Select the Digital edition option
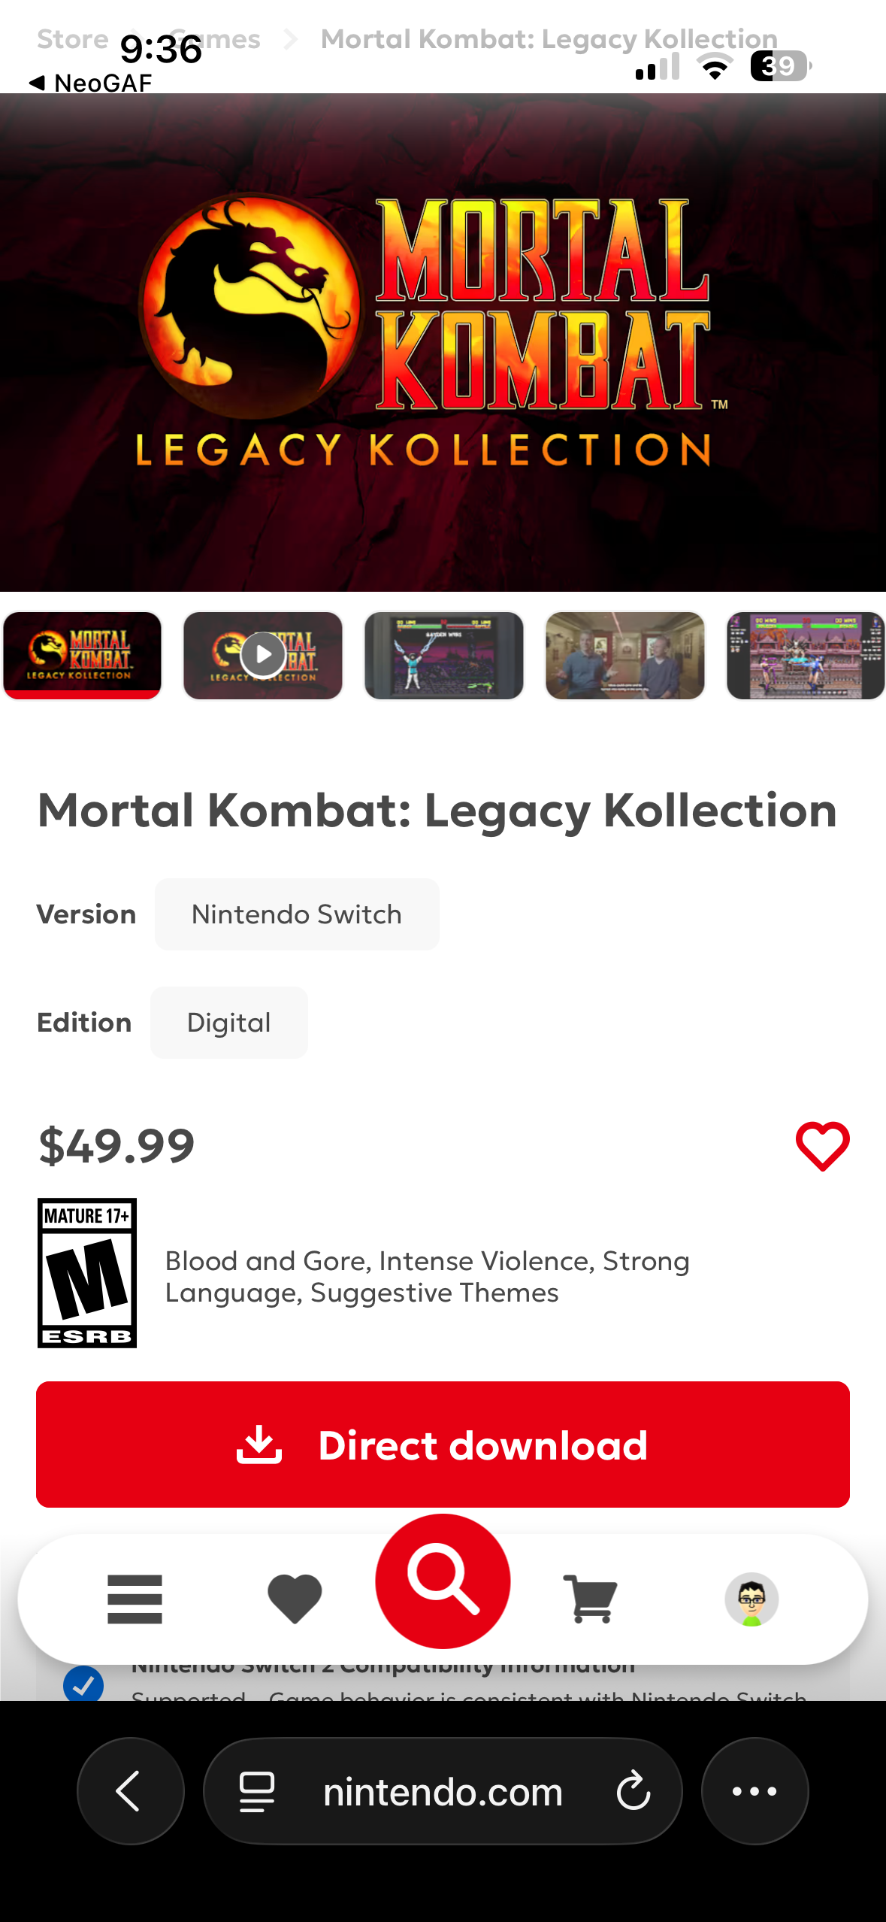886x1922 pixels. coord(228,1023)
